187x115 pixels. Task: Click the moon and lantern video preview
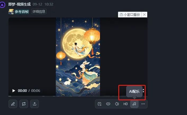[x=78, y=57]
